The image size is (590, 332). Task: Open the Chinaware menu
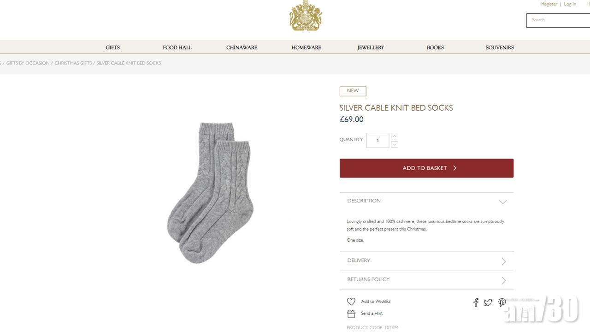tap(242, 47)
